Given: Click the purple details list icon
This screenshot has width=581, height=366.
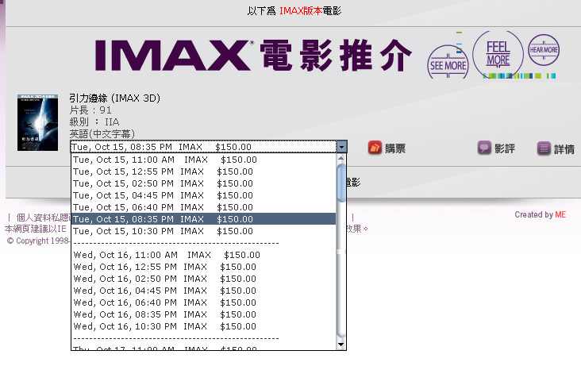Looking at the screenshot, I should tap(544, 148).
